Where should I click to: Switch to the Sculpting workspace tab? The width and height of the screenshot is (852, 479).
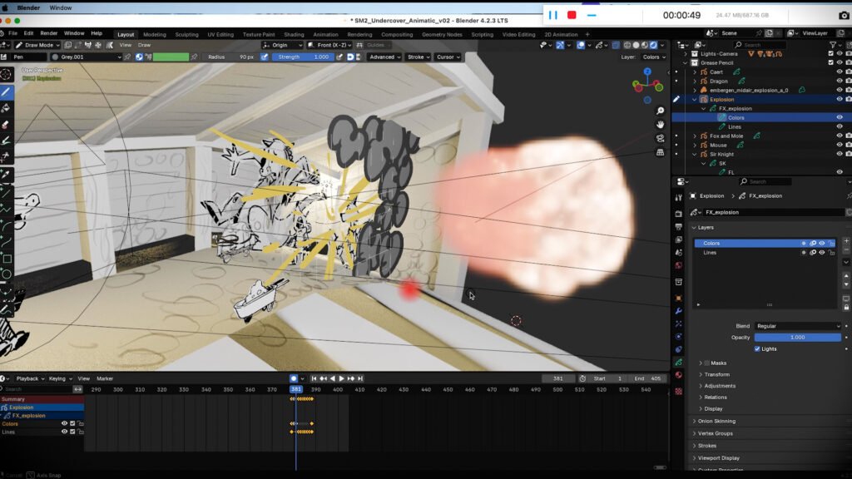tap(186, 34)
